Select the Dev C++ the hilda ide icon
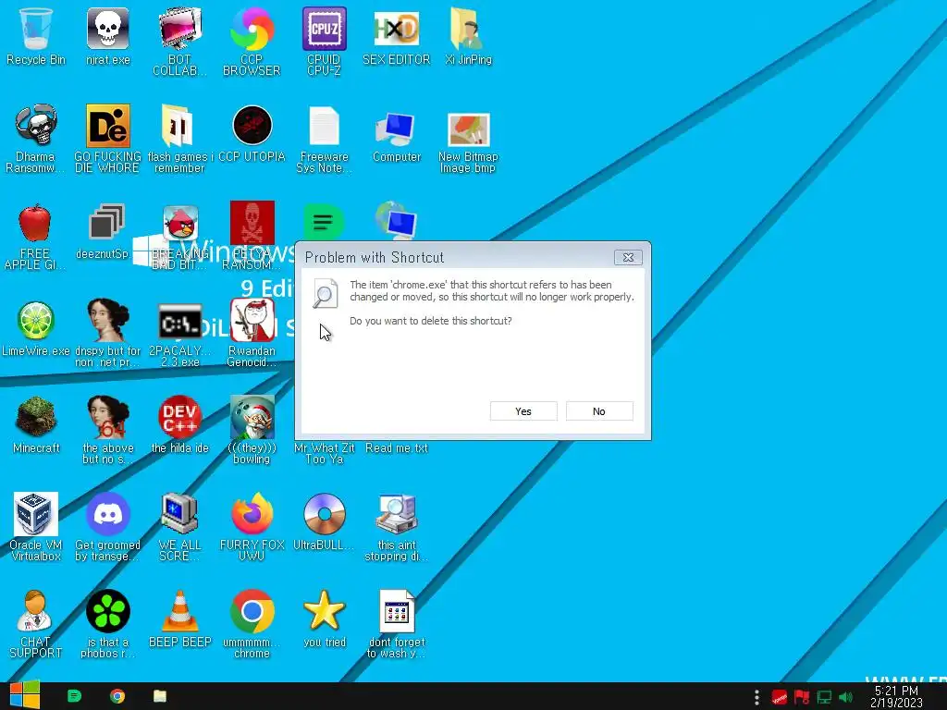 click(x=180, y=417)
